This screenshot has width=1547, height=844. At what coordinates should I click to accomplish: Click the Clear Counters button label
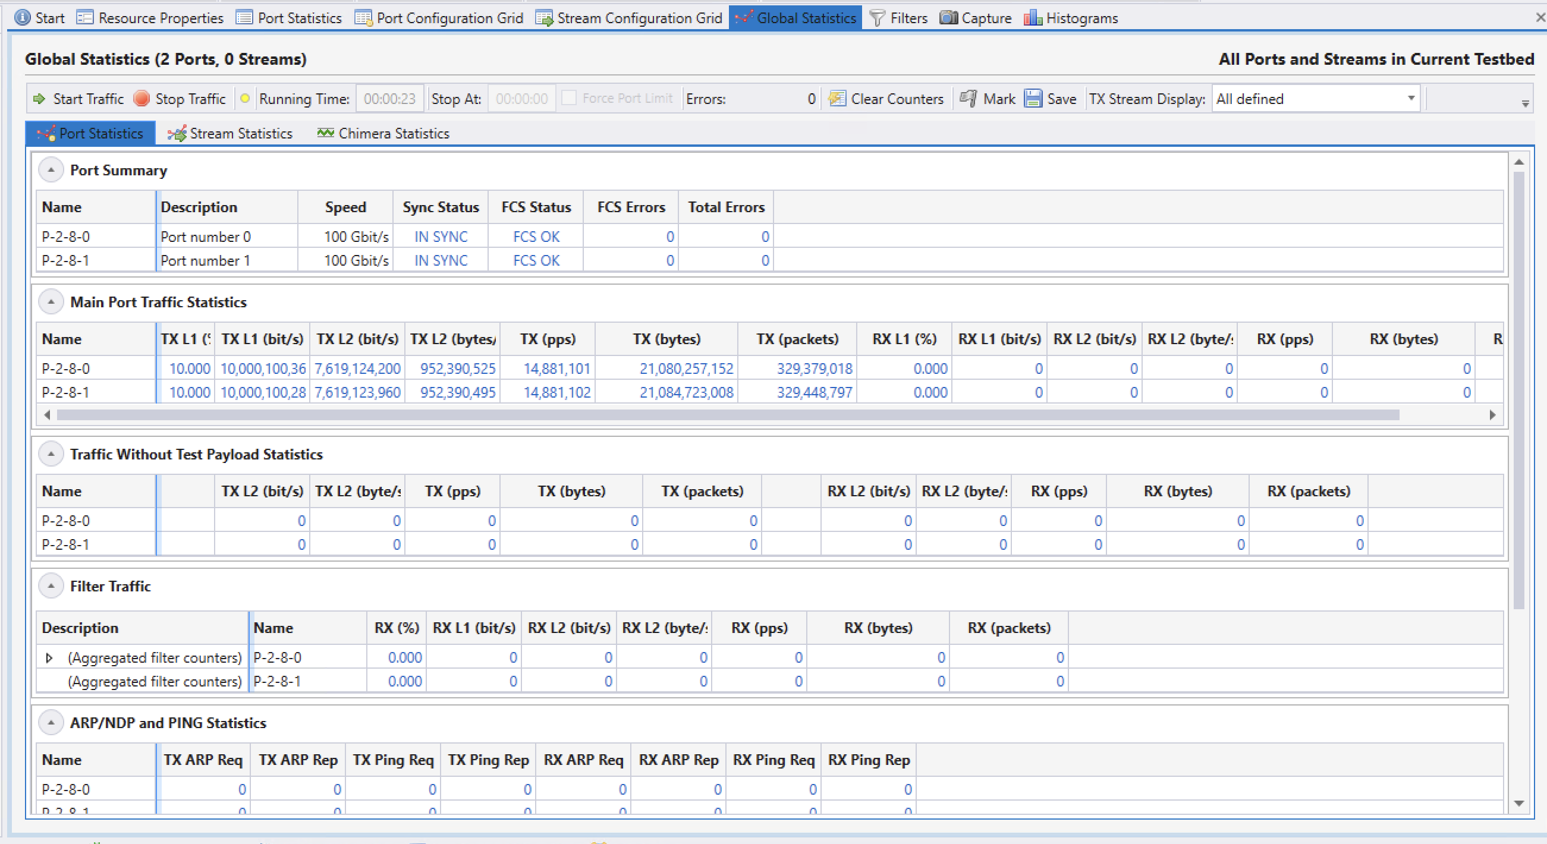[897, 99]
